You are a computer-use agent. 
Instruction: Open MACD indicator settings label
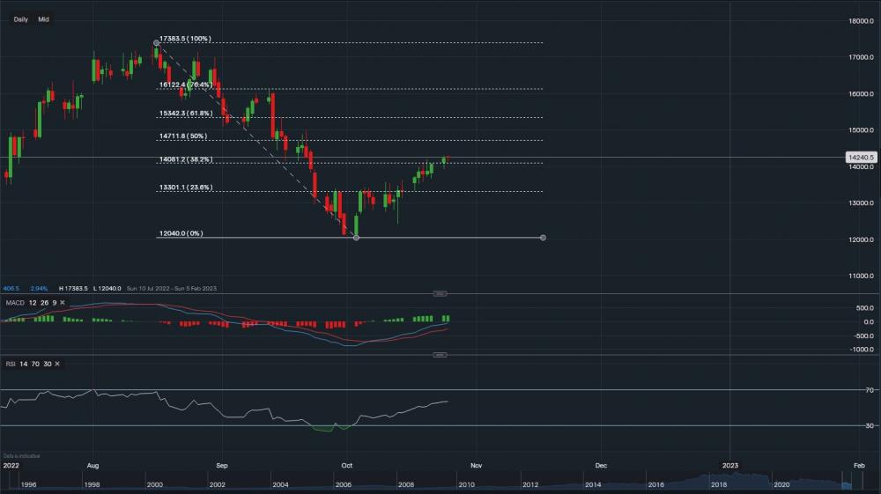tap(15, 303)
